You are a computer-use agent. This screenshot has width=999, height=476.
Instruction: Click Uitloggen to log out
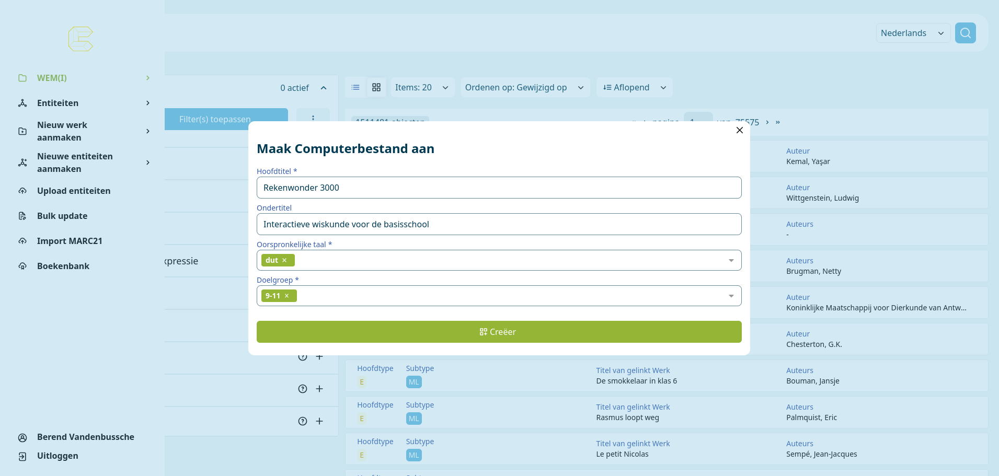coord(58,456)
